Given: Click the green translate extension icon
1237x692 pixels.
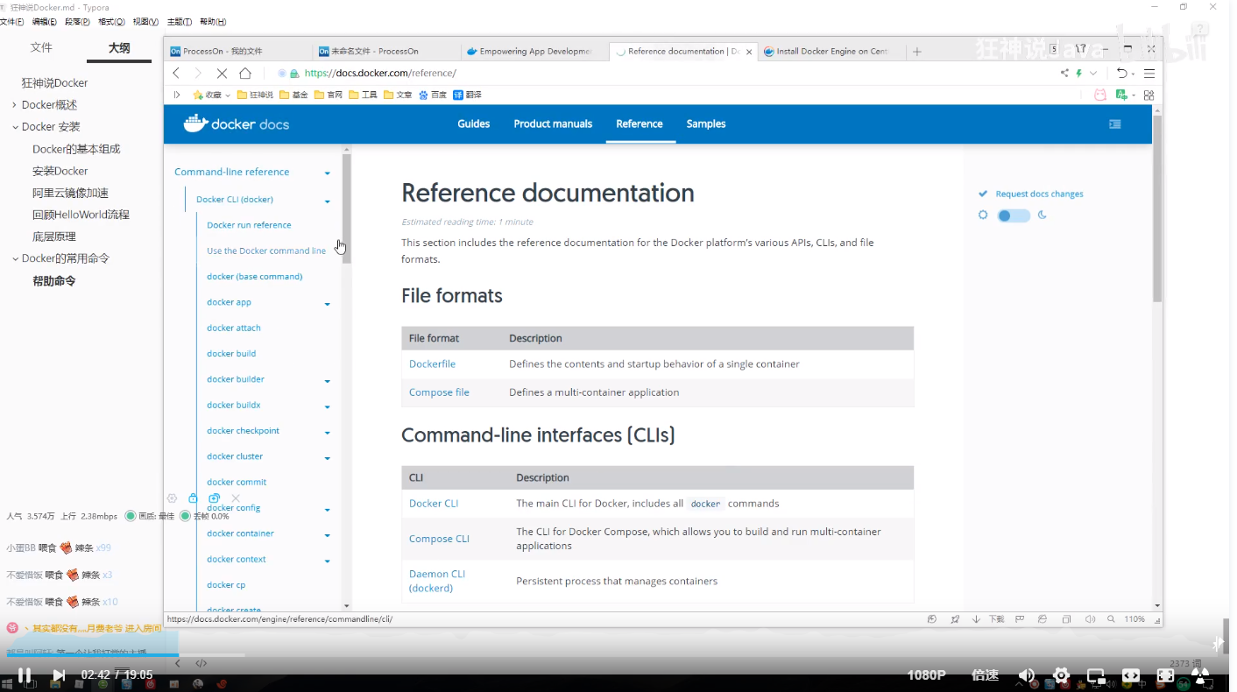Looking at the screenshot, I should tap(1122, 95).
